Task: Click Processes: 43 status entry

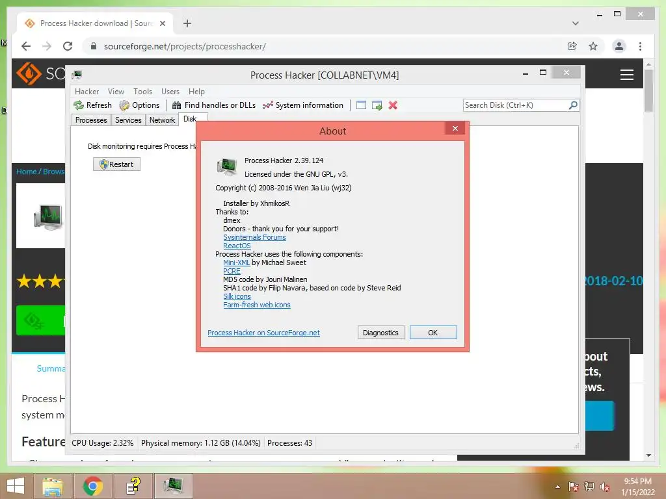Action: 289,443
